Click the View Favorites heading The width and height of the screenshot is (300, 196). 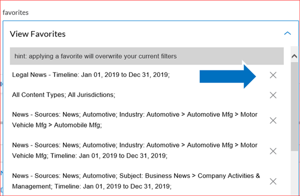(37, 34)
